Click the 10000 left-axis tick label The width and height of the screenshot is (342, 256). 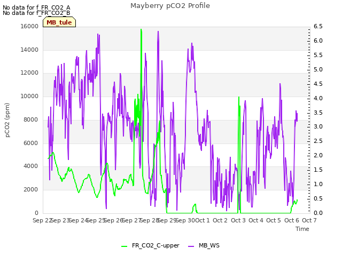(29, 96)
